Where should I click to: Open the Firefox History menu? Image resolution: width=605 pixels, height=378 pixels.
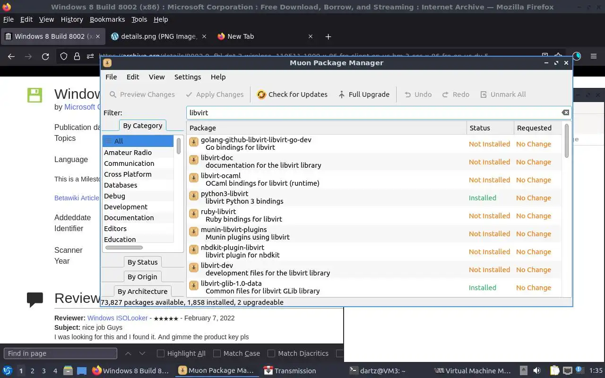point(72,19)
